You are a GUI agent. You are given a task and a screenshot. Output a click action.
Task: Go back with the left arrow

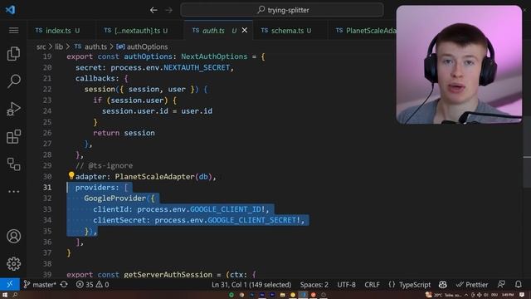tap(153, 10)
